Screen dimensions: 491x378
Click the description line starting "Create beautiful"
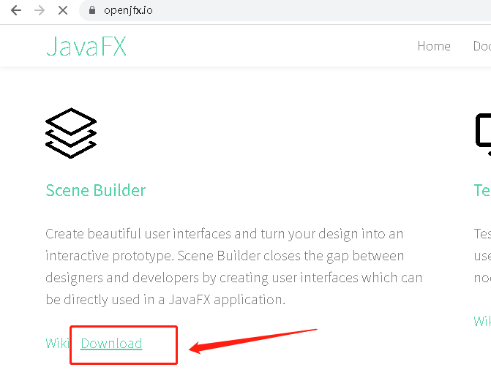(x=225, y=234)
